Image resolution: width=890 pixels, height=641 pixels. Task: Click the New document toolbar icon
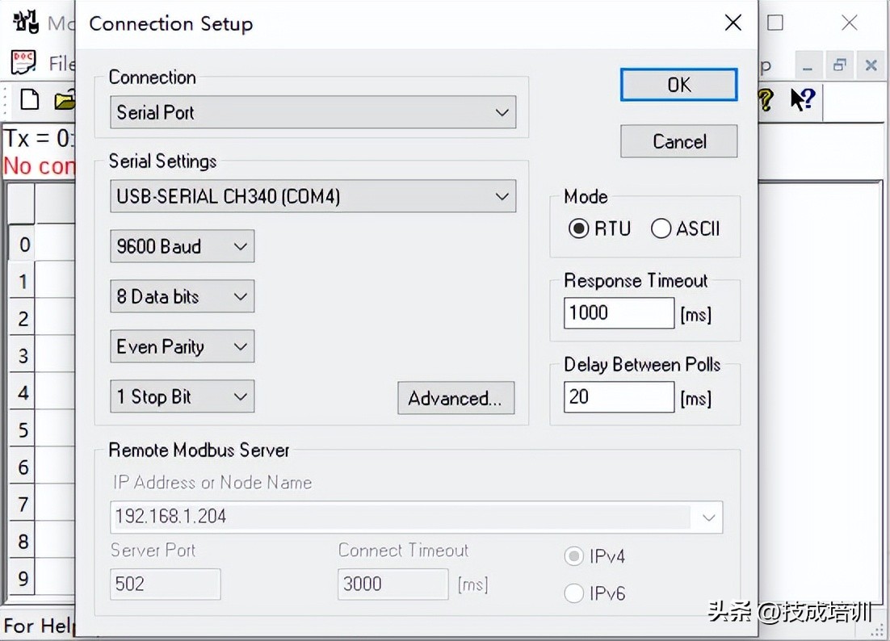click(x=30, y=99)
